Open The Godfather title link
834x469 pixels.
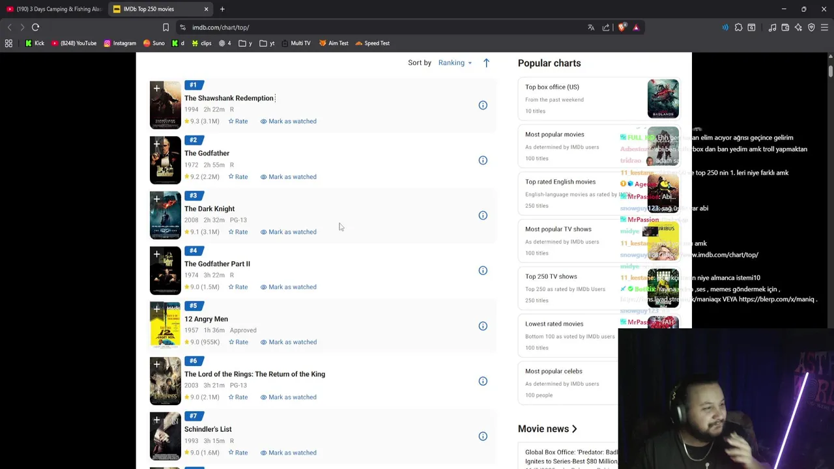pos(207,153)
